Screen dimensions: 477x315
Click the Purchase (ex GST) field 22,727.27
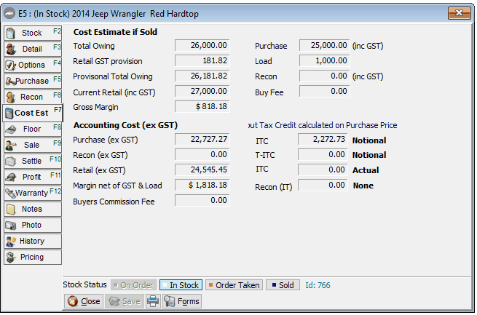coord(202,139)
